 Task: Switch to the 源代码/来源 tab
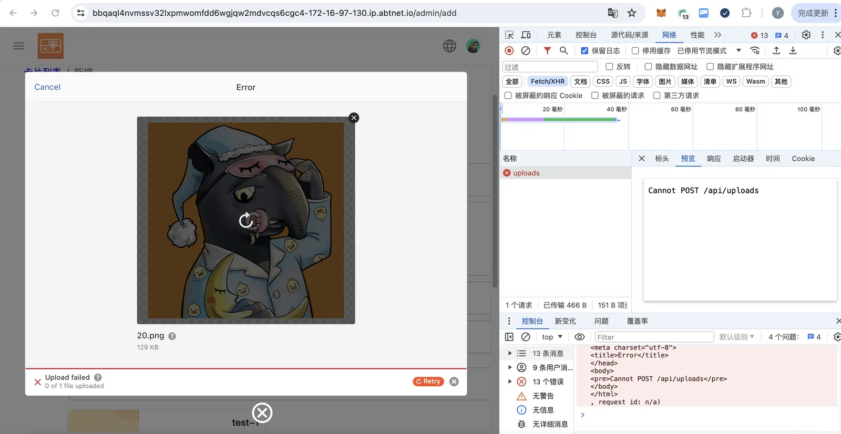pyautogui.click(x=629, y=35)
